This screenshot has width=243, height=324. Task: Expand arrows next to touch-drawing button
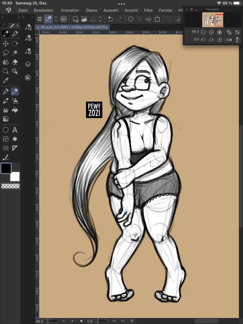click(56, 19)
